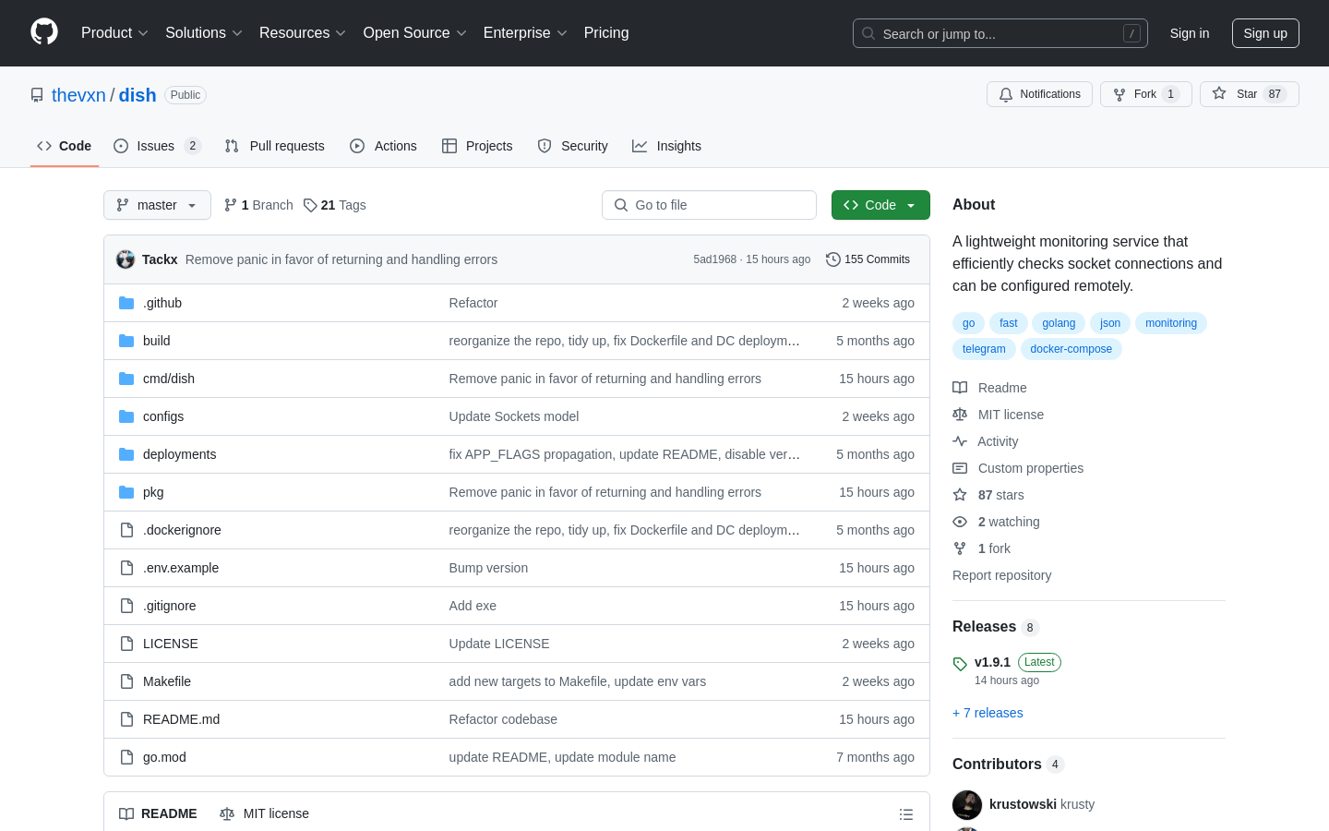Image resolution: width=1329 pixels, height=831 pixels.
Task: Open the Makefile file
Action: pos(167,681)
